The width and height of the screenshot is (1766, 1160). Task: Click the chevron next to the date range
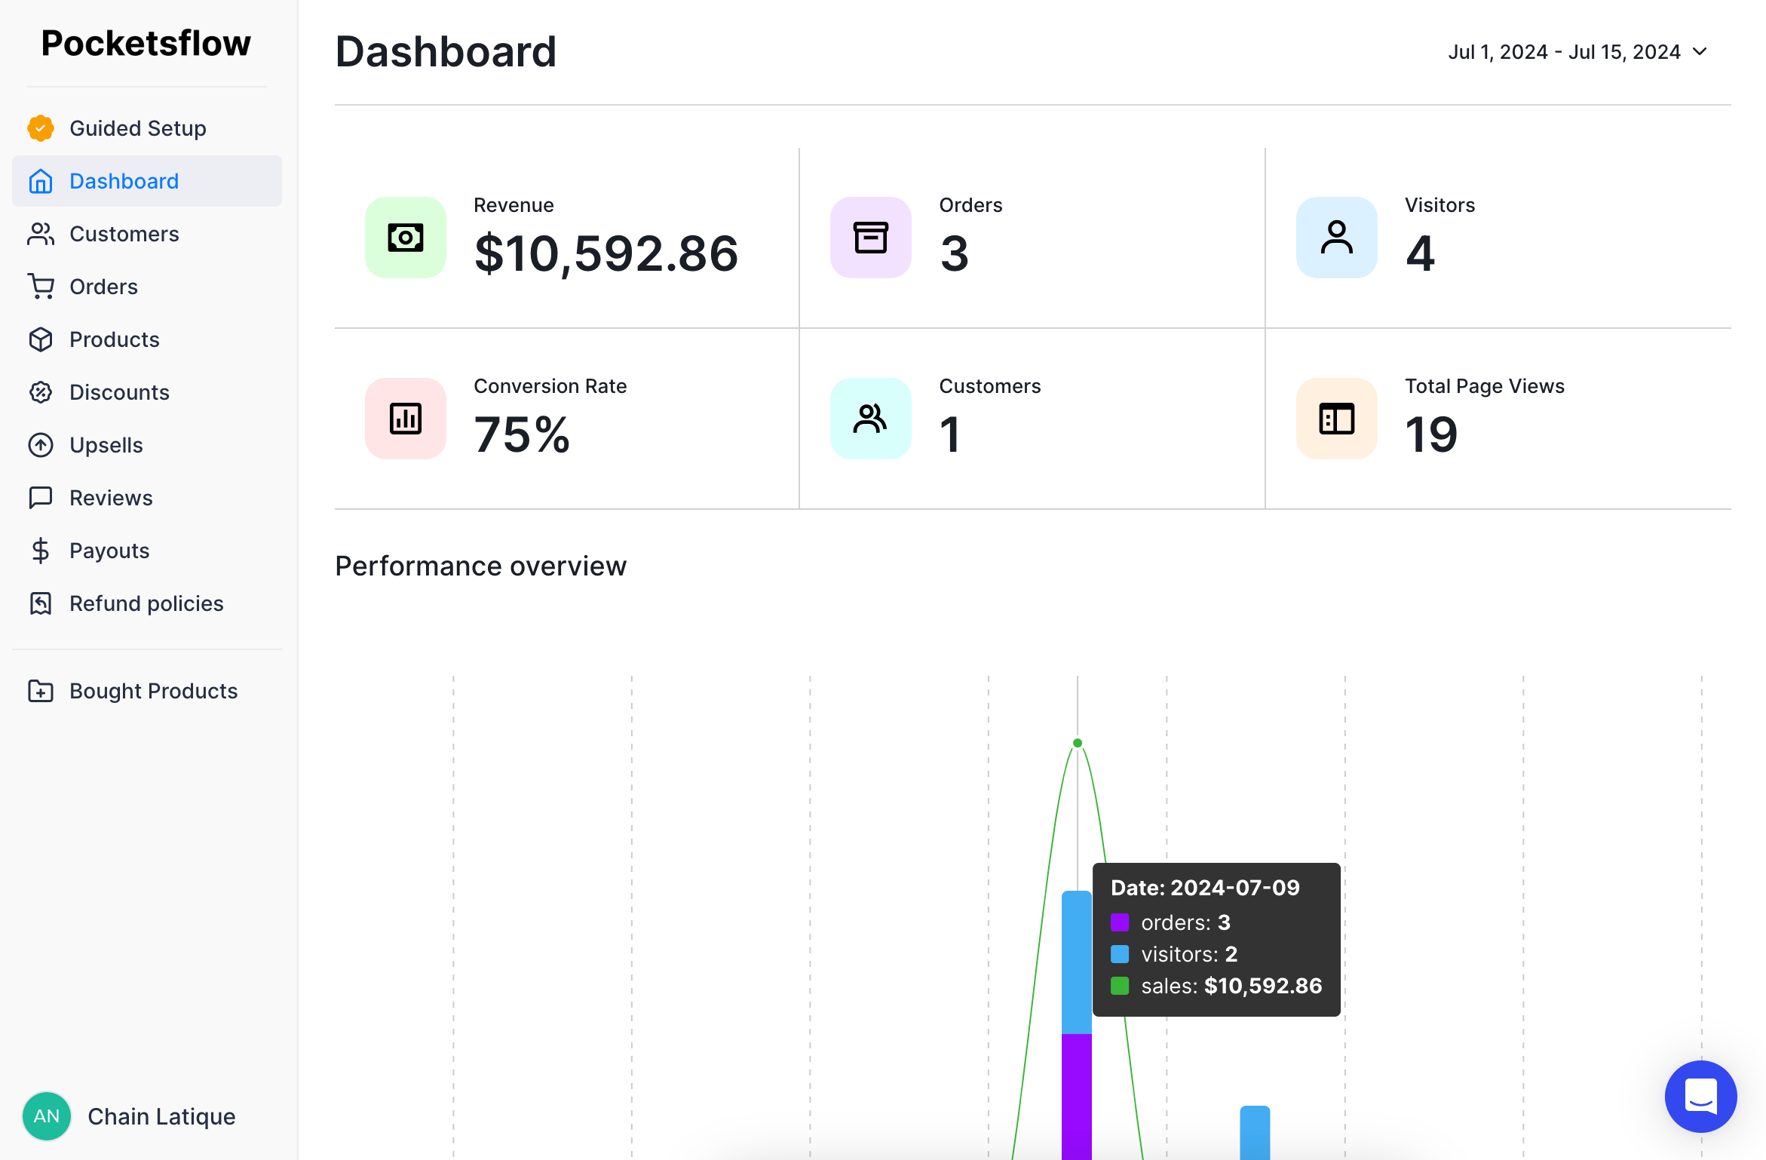[1700, 52]
